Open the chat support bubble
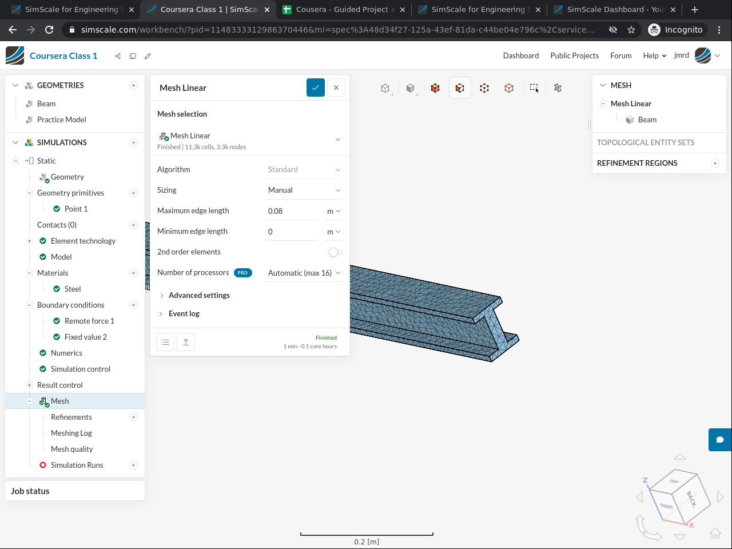Image resolution: width=732 pixels, height=549 pixels. tap(720, 440)
